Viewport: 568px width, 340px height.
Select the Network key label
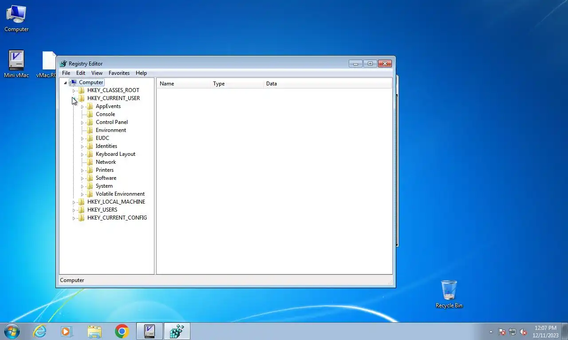[106, 162]
